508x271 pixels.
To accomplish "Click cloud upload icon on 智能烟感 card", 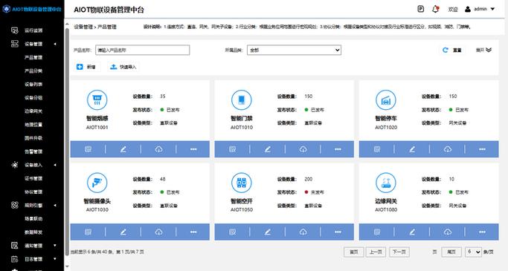I will coord(158,149).
